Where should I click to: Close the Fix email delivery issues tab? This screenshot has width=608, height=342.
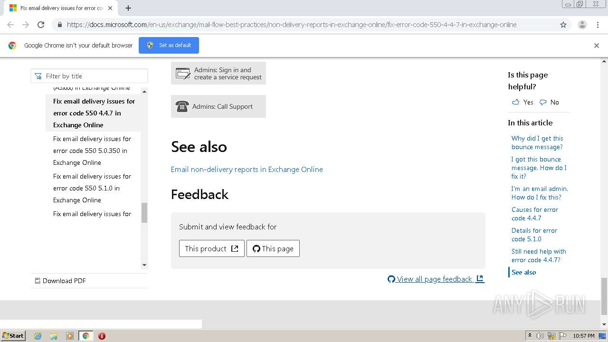(x=110, y=8)
